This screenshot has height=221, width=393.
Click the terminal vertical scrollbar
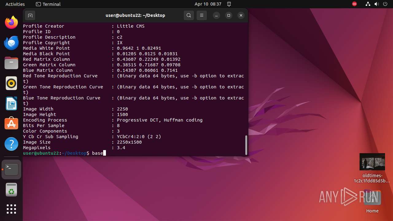point(246,145)
